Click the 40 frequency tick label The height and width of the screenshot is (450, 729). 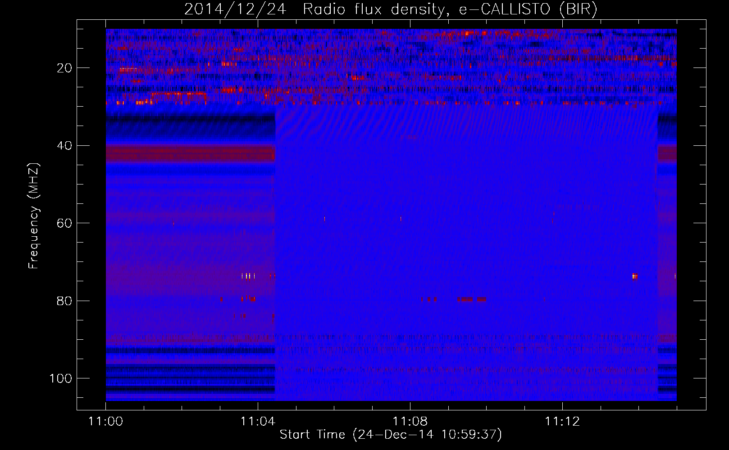(65, 146)
